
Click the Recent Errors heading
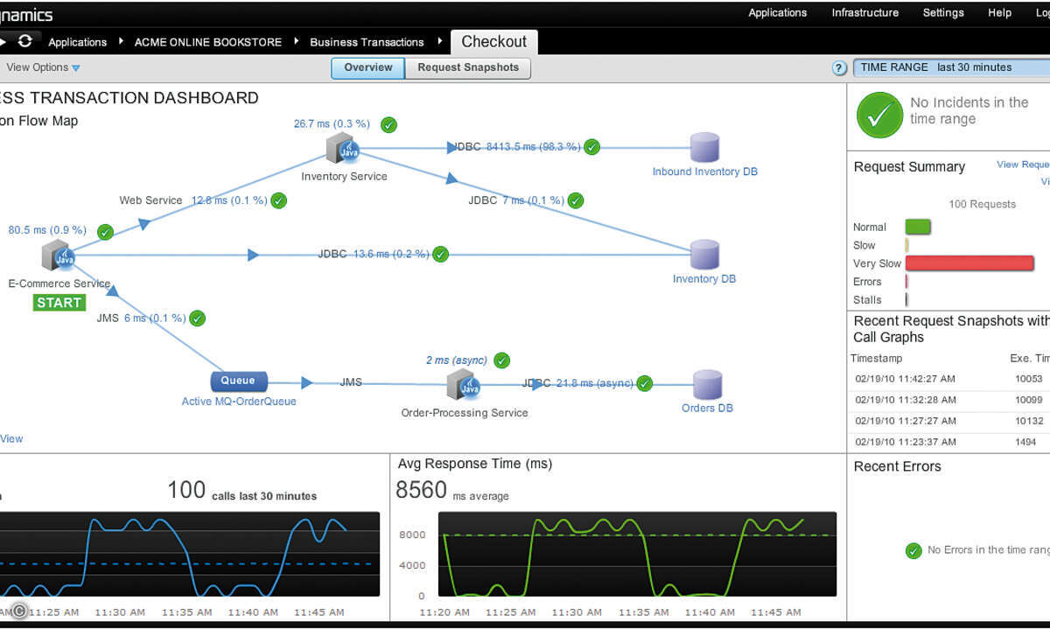(898, 466)
